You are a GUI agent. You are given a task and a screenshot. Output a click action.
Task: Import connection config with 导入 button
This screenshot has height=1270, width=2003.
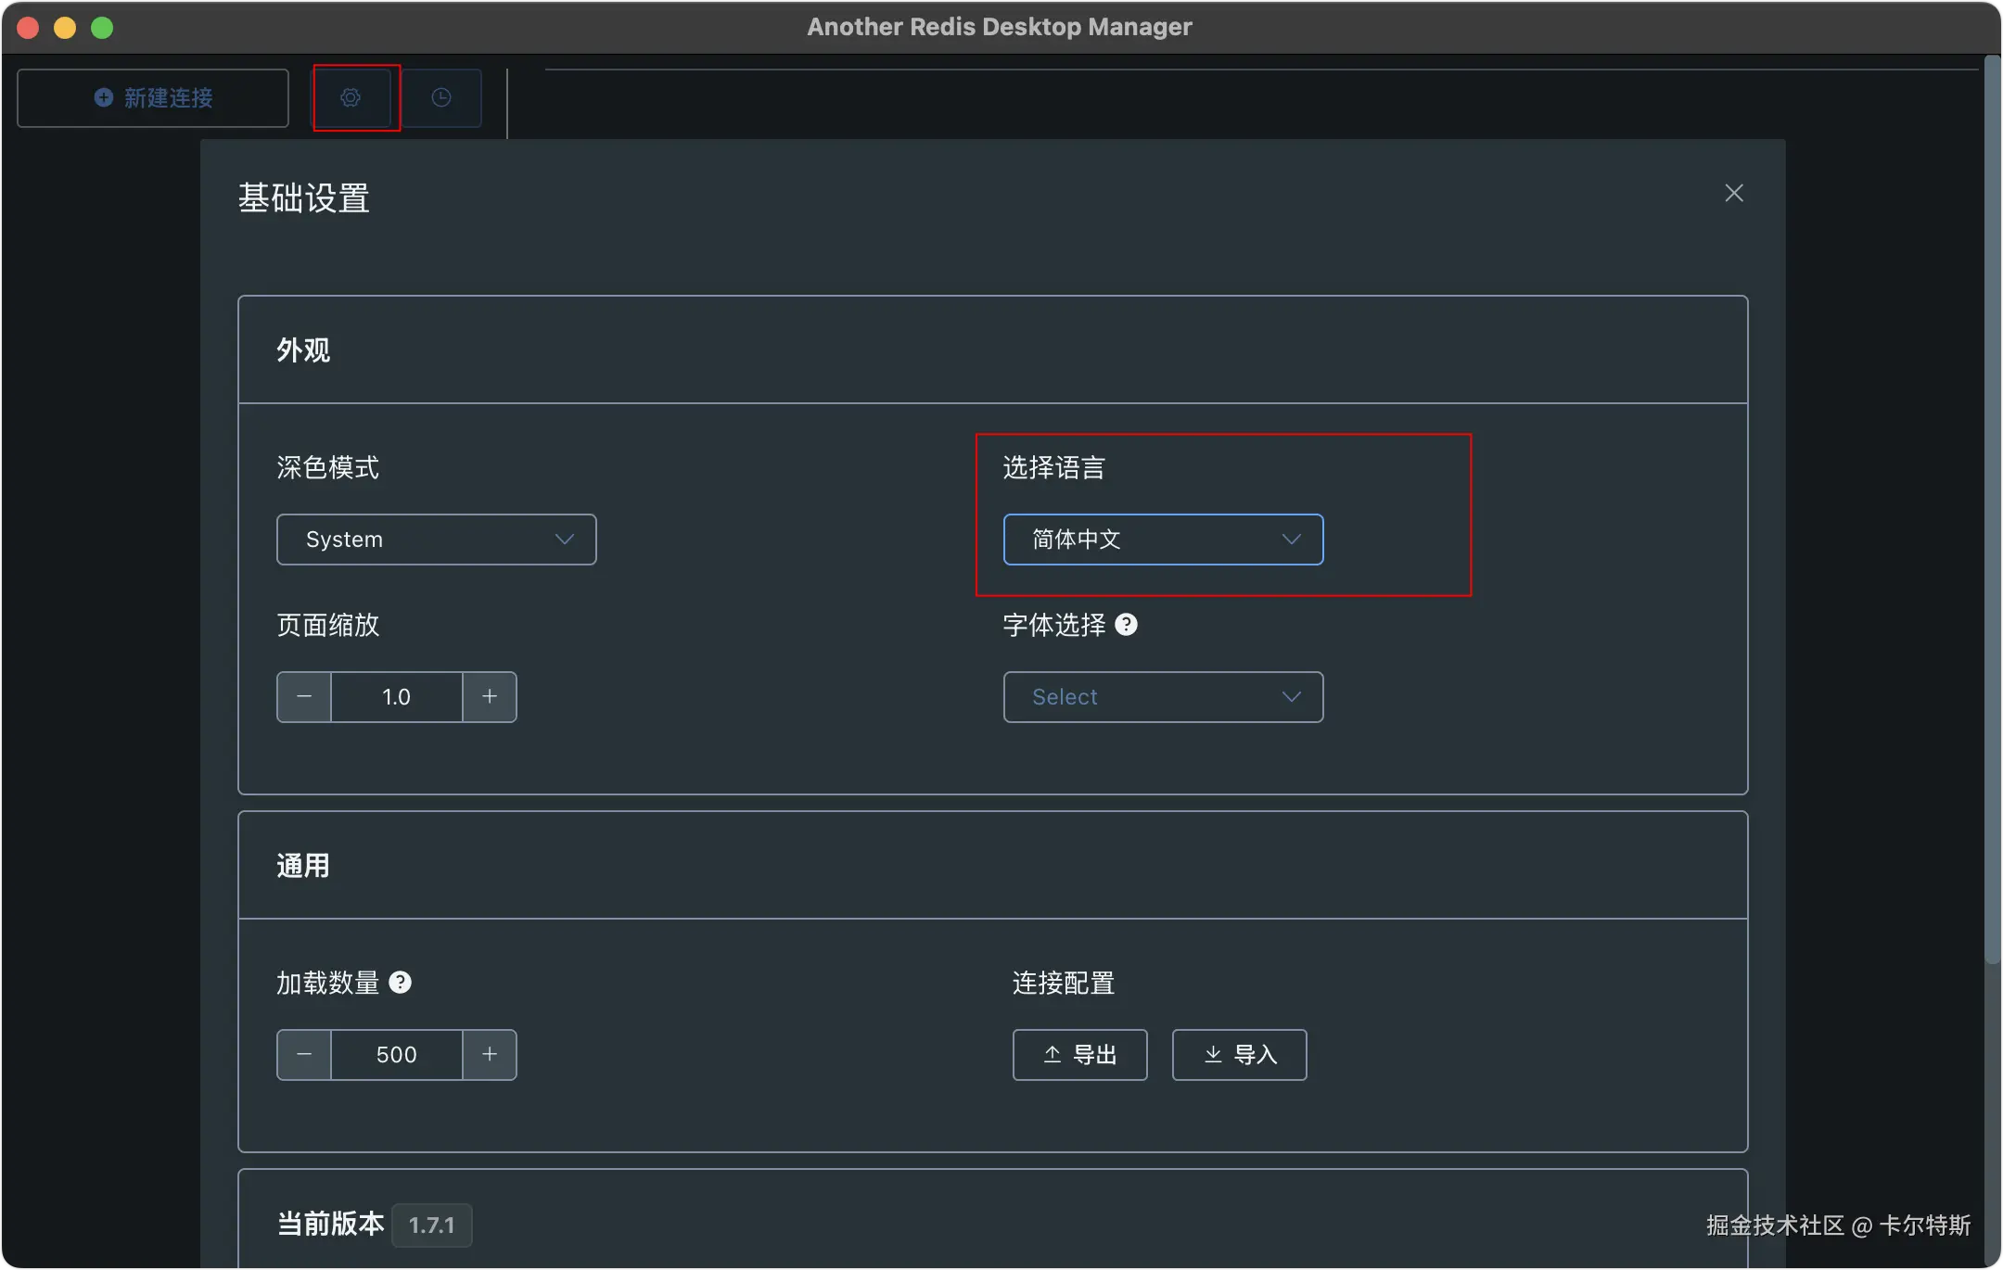tap(1239, 1055)
